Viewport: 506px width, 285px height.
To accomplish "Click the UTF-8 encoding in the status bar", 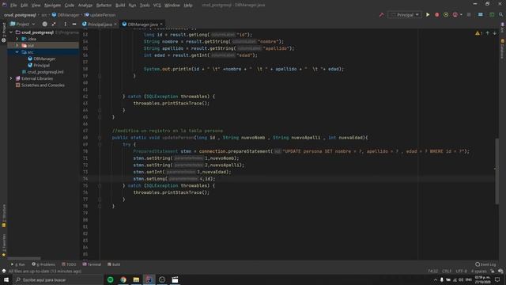I will 462,271.
